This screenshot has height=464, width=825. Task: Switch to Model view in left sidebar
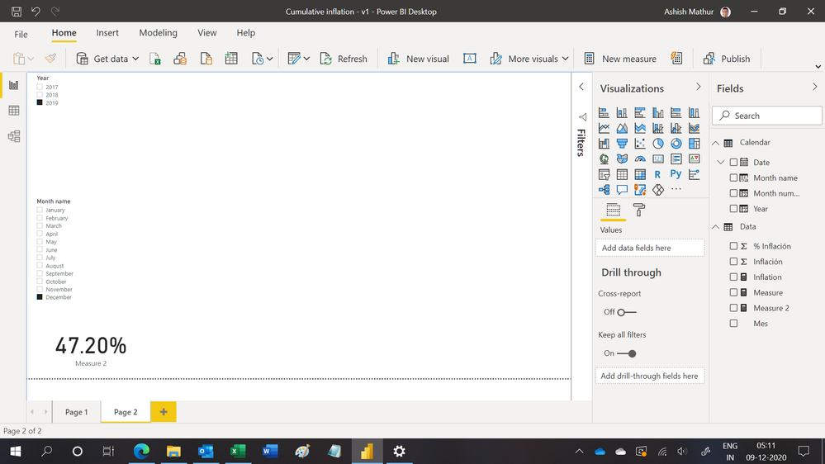(14, 136)
